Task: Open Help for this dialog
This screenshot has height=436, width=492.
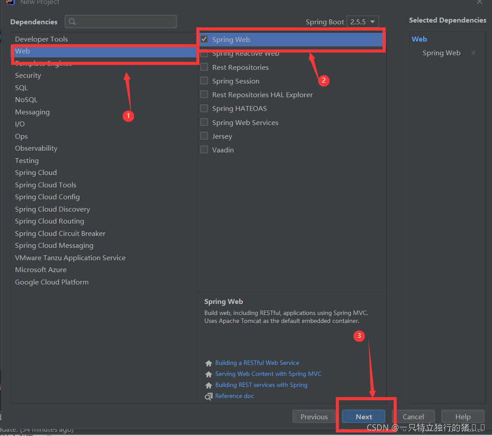Action: tap(463, 417)
